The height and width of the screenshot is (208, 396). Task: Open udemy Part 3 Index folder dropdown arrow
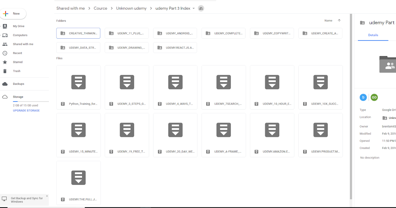(193, 8)
